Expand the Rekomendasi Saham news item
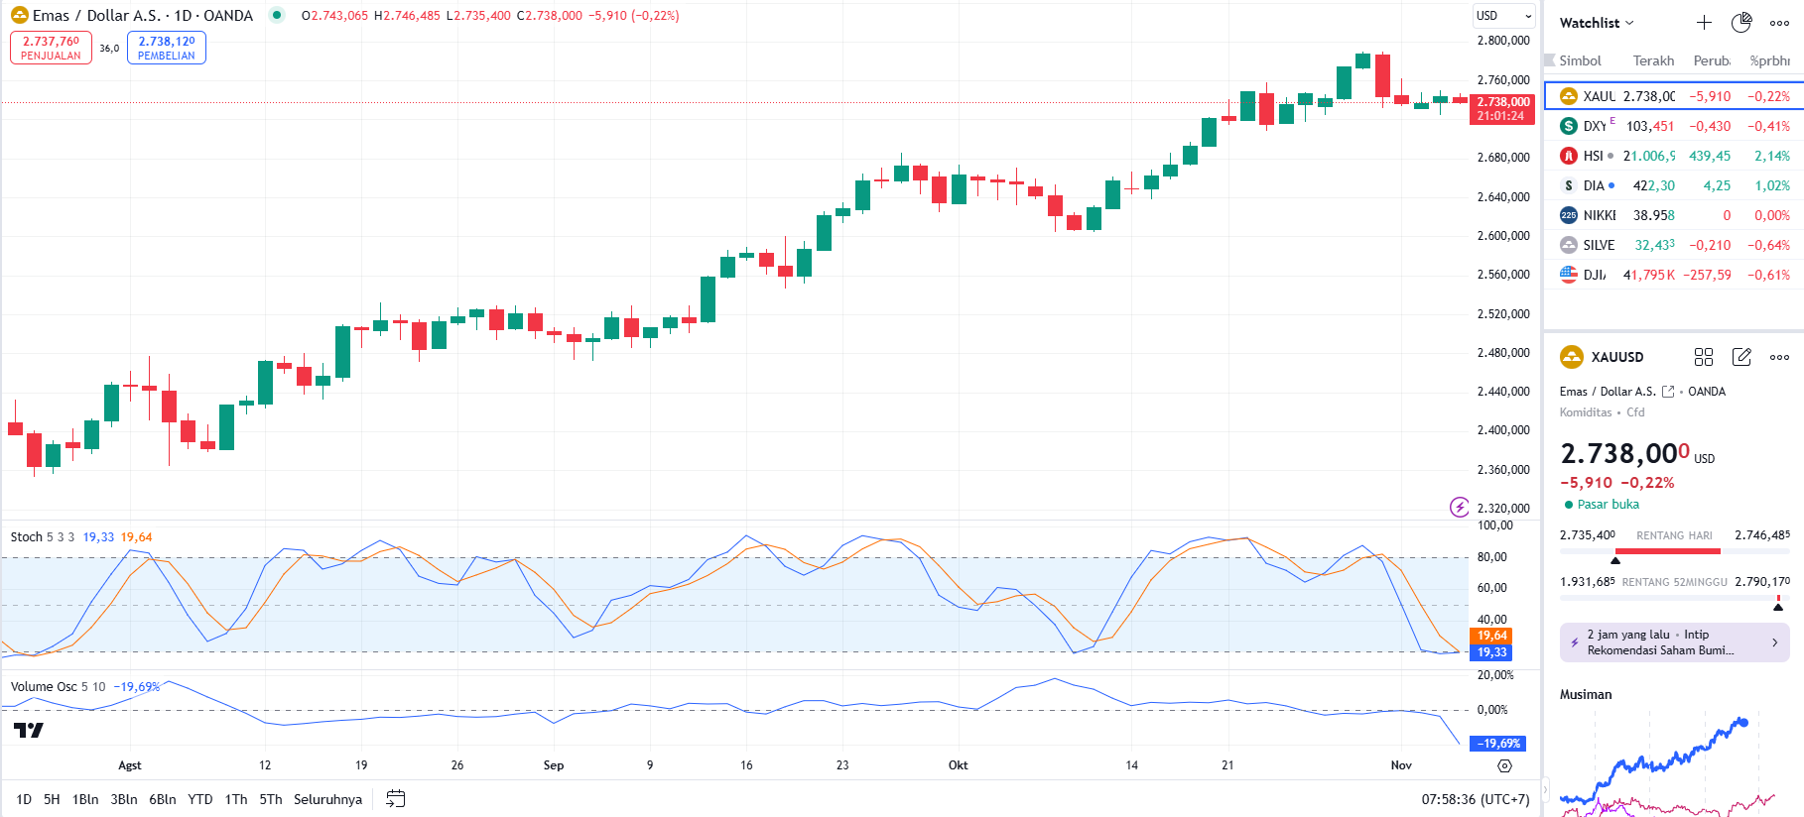Image resolution: width=1804 pixels, height=817 pixels. (1674, 642)
